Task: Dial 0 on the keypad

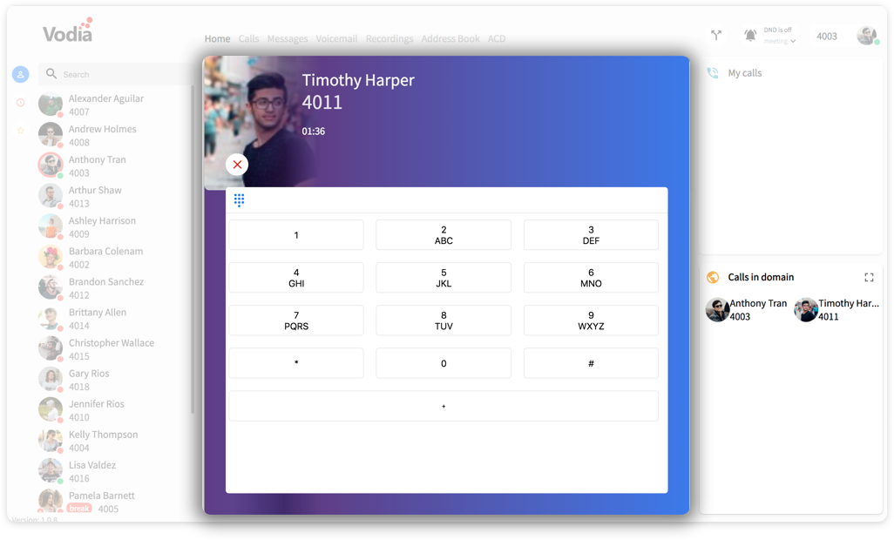Action: click(x=444, y=363)
